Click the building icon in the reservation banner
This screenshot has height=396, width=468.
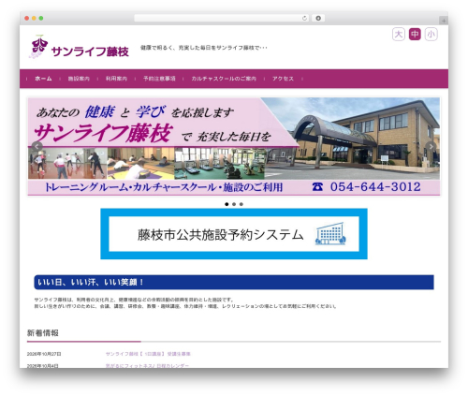coord(330,234)
